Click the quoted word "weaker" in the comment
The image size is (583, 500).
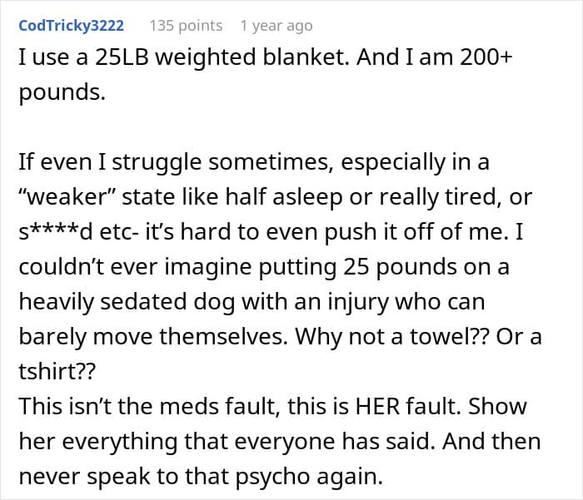click(x=68, y=196)
